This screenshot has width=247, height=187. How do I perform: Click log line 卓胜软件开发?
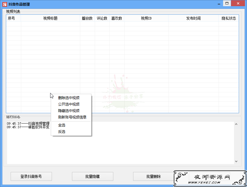point(28,127)
